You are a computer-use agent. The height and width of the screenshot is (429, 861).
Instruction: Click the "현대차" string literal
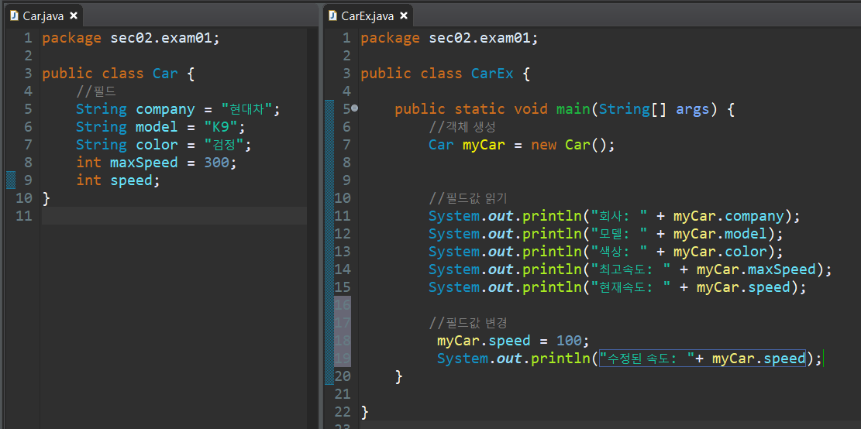[x=247, y=109]
